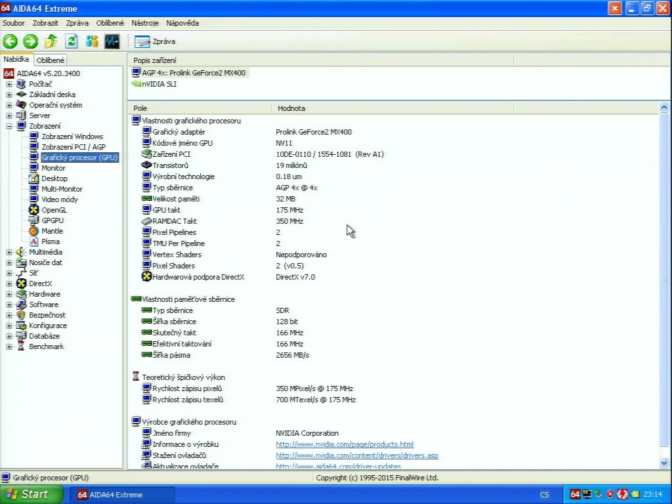672x504 pixels.
Task: Click the AIDA64 system tray icon
Action: click(575, 495)
